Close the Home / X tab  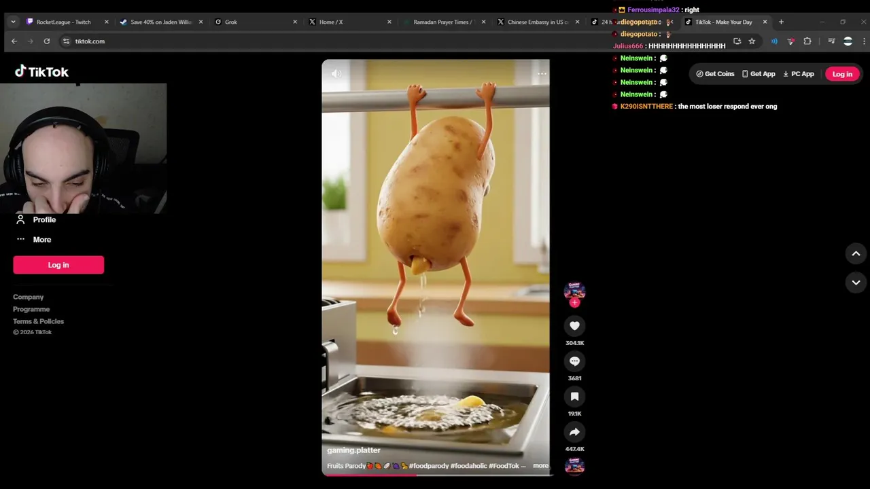[x=389, y=22]
